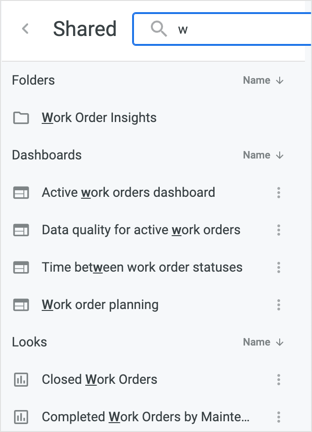This screenshot has width=312, height=432.
Task: Sort Dashboards by Name
Action: tap(263, 155)
